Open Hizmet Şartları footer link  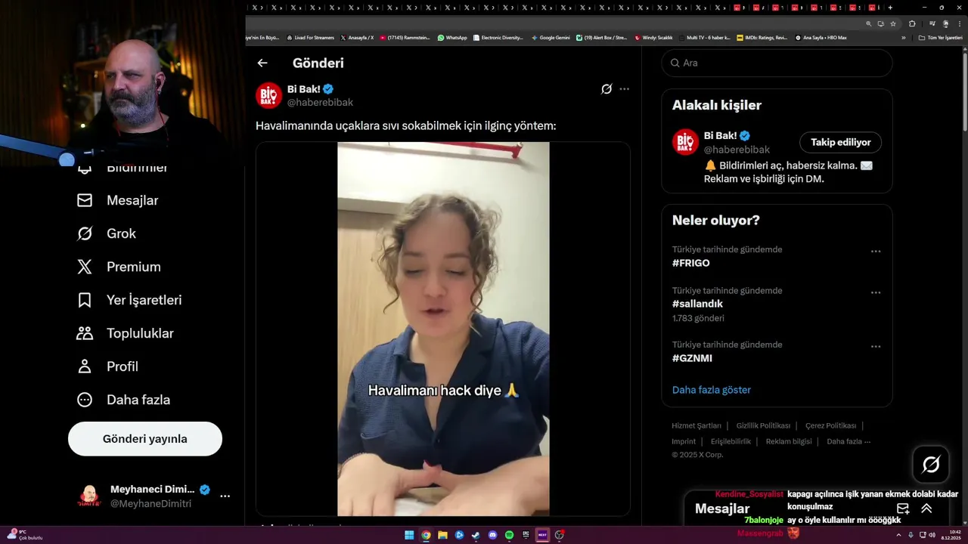tap(697, 426)
